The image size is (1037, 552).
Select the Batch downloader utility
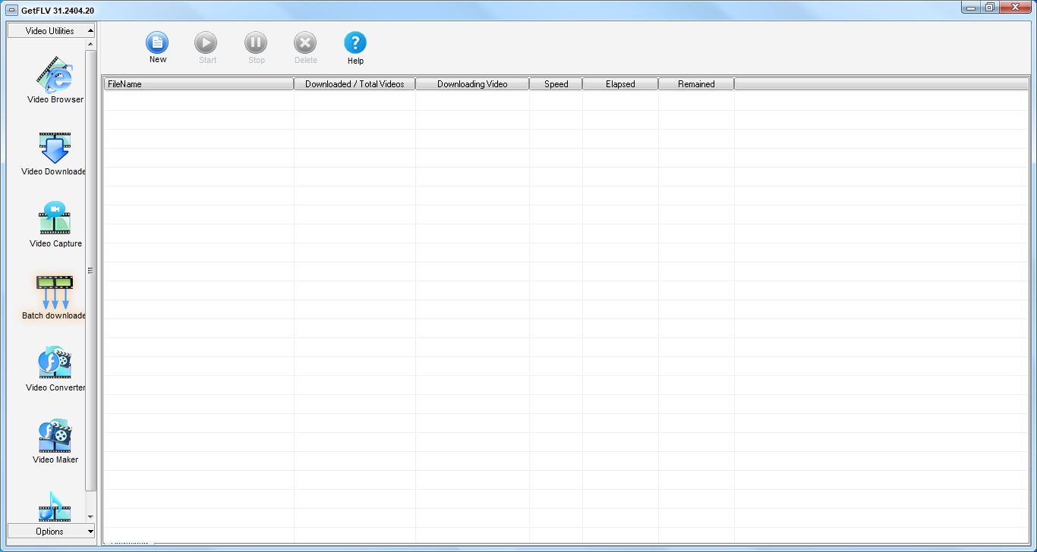55,296
